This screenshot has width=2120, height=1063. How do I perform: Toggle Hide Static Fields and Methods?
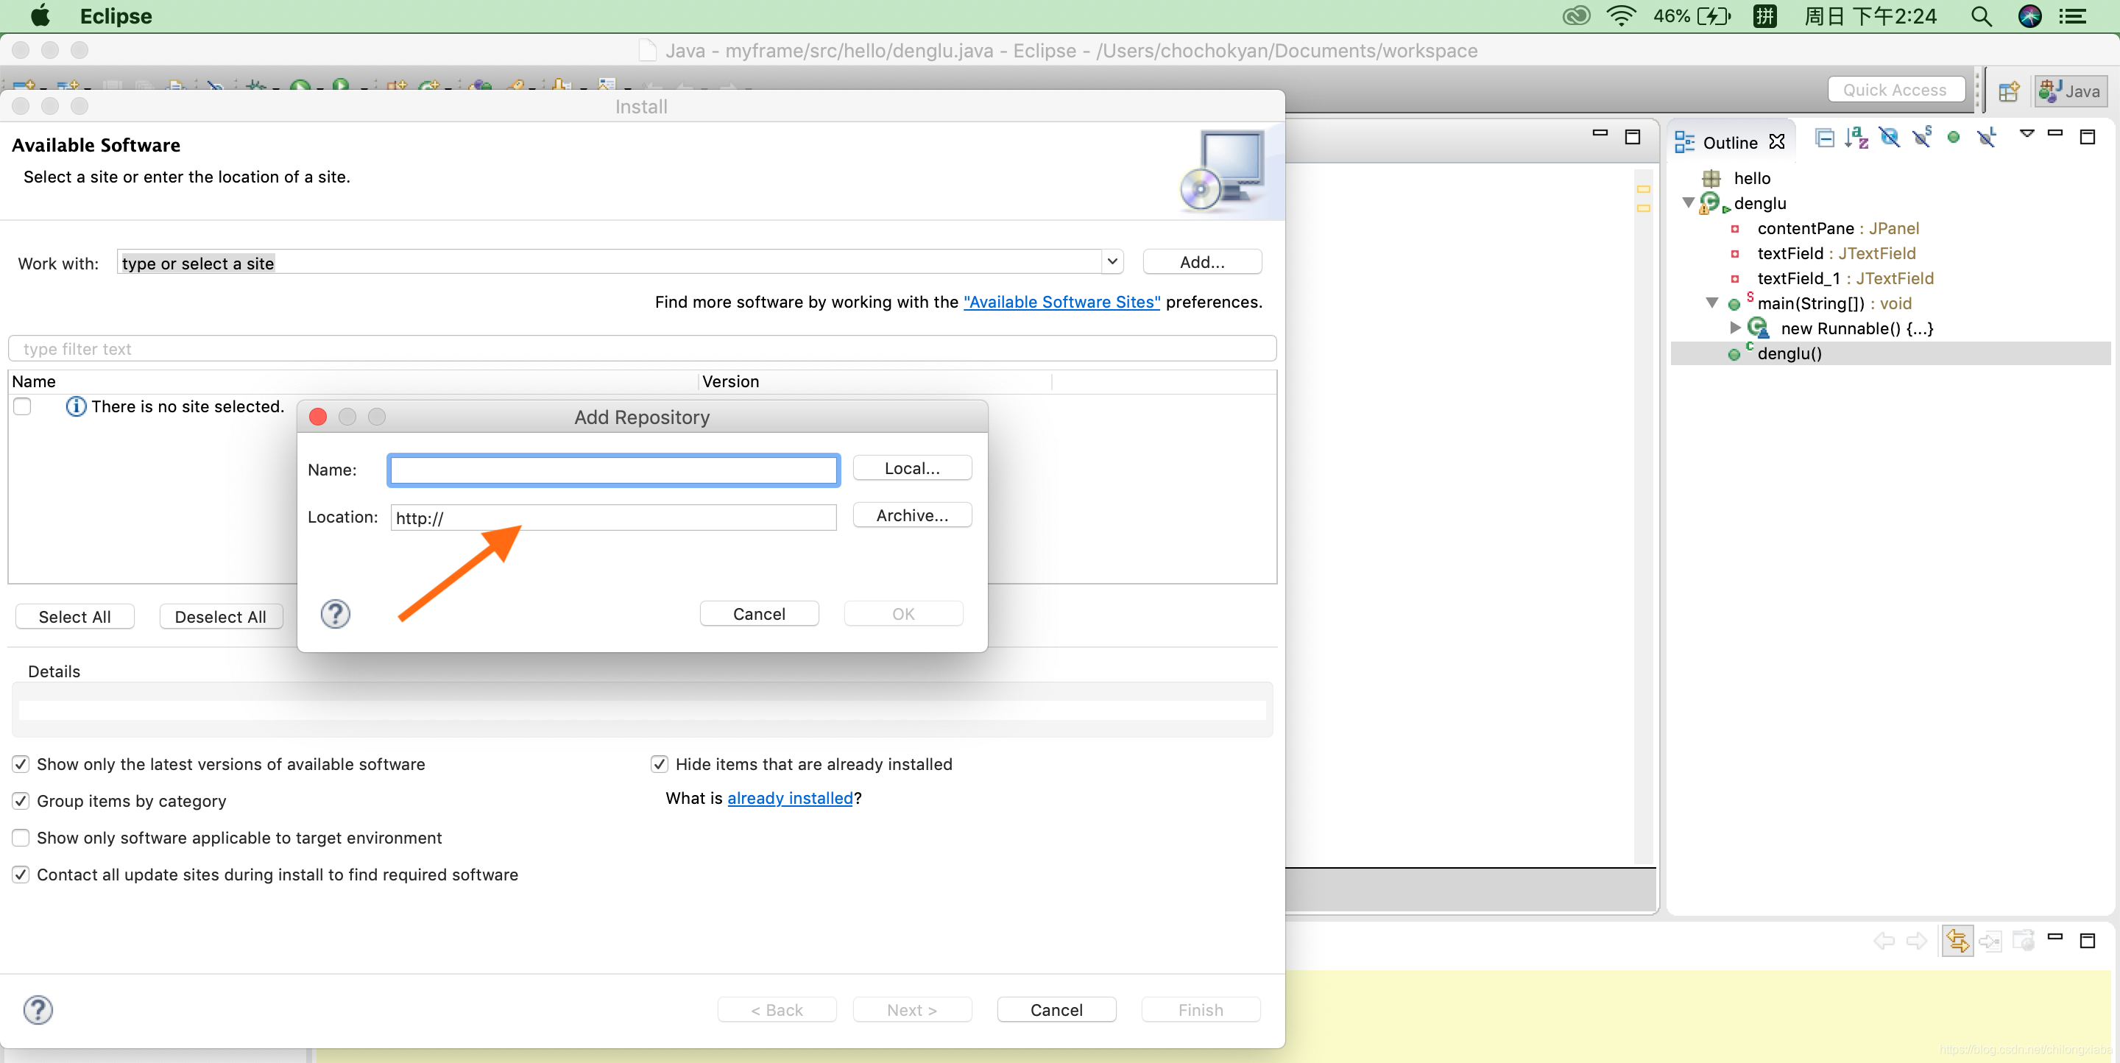(x=1923, y=138)
